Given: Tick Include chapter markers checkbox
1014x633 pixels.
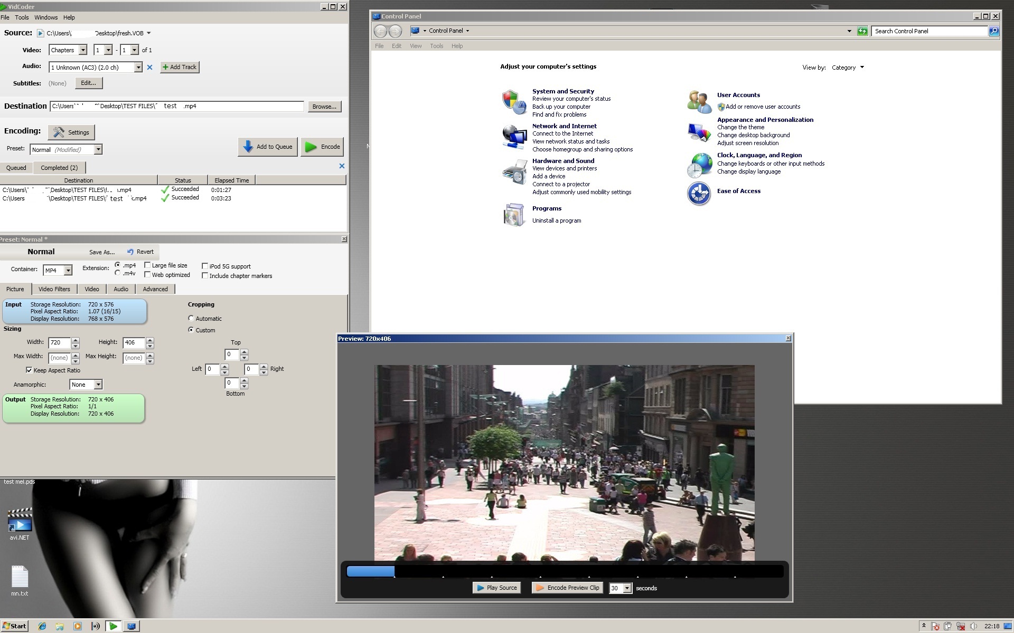Looking at the screenshot, I should pyautogui.click(x=205, y=276).
